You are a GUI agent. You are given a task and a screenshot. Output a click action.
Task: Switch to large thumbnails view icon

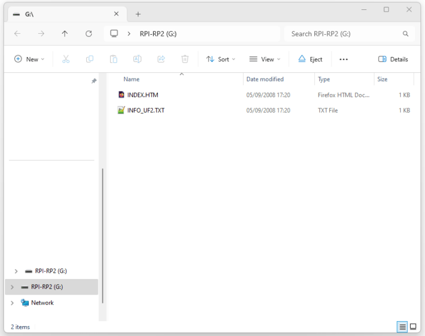(413, 327)
